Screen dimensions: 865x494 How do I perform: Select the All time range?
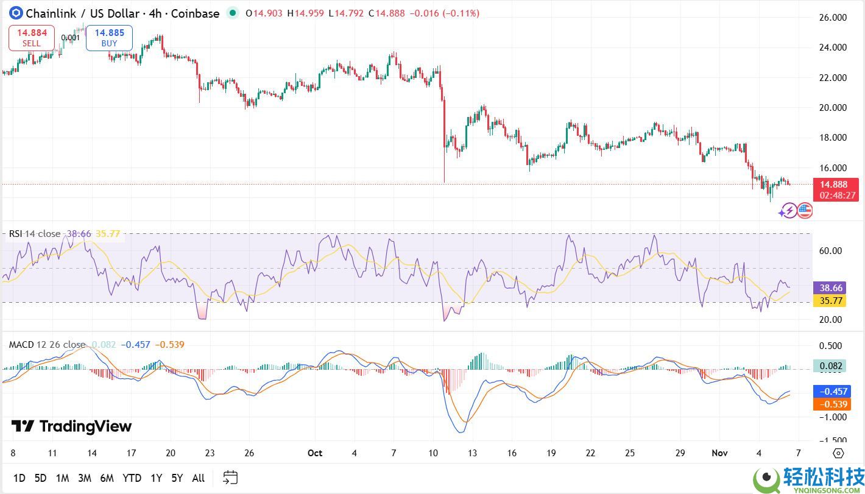tap(199, 478)
